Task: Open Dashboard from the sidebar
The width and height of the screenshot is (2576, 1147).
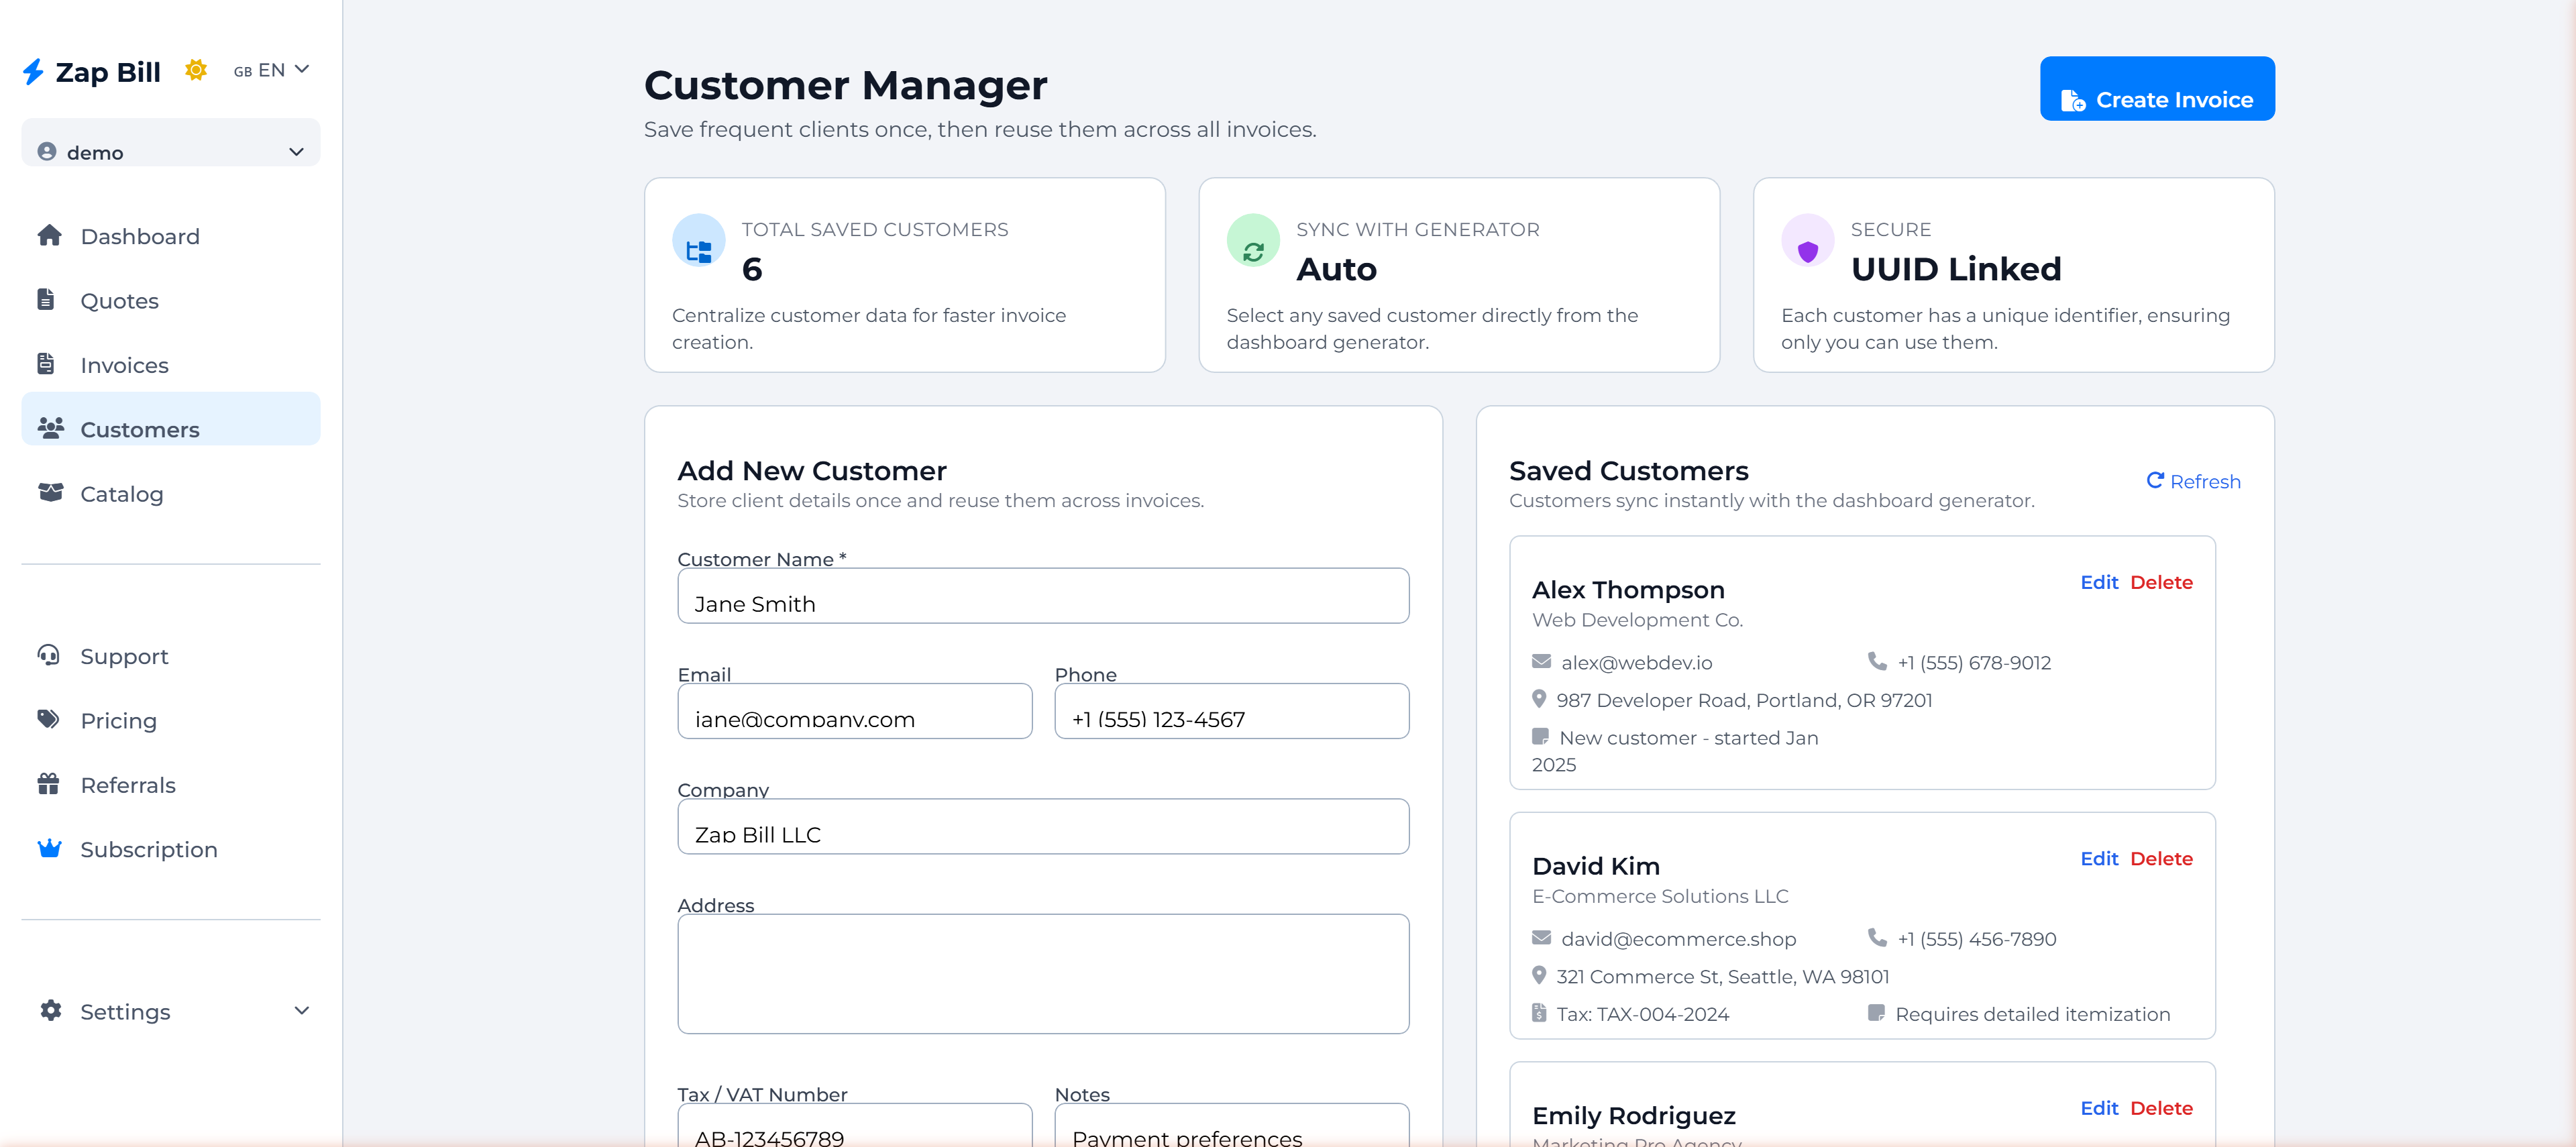Action: pos(170,236)
